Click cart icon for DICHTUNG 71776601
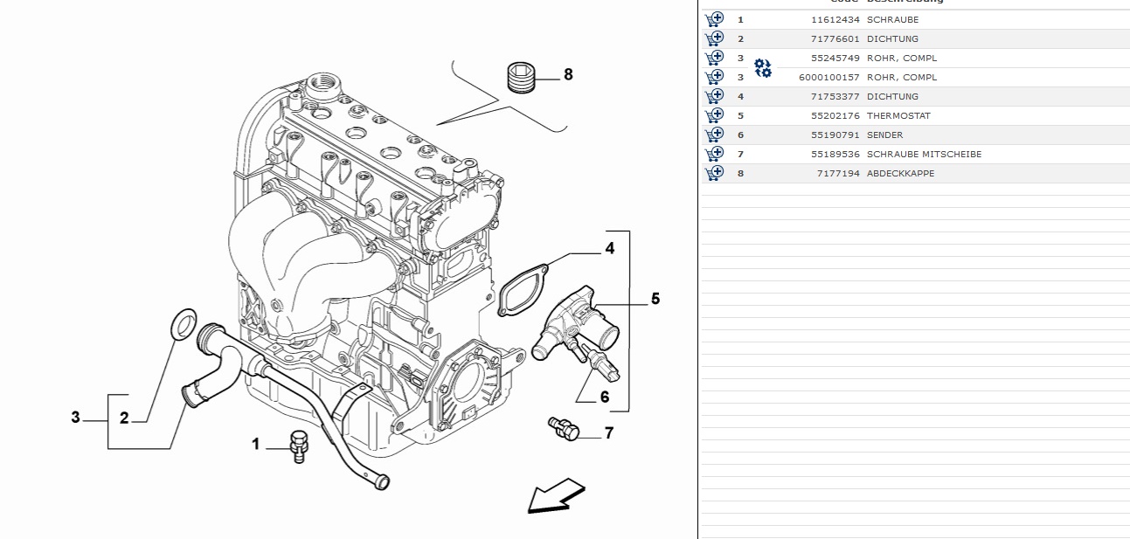Image resolution: width=1130 pixels, height=539 pixels. pos(714,38)
